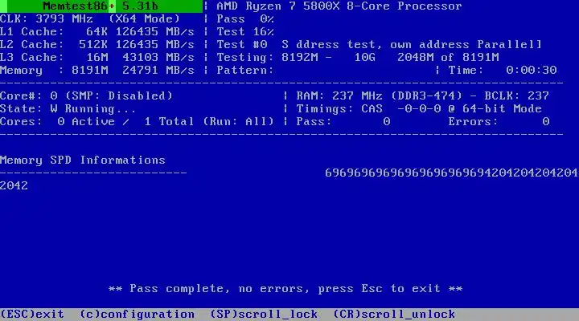Select the AMD Ryzen 7 5800X processor name

[x=339, y=6]
